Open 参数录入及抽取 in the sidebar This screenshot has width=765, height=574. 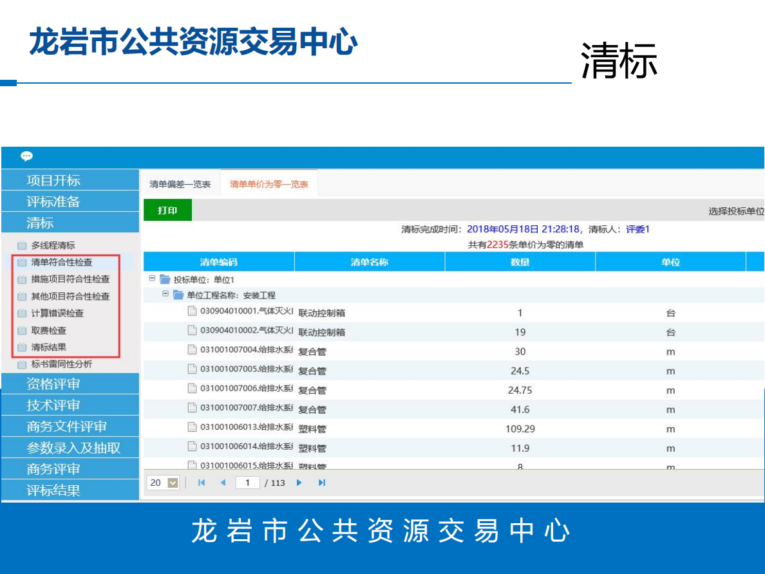70,448
